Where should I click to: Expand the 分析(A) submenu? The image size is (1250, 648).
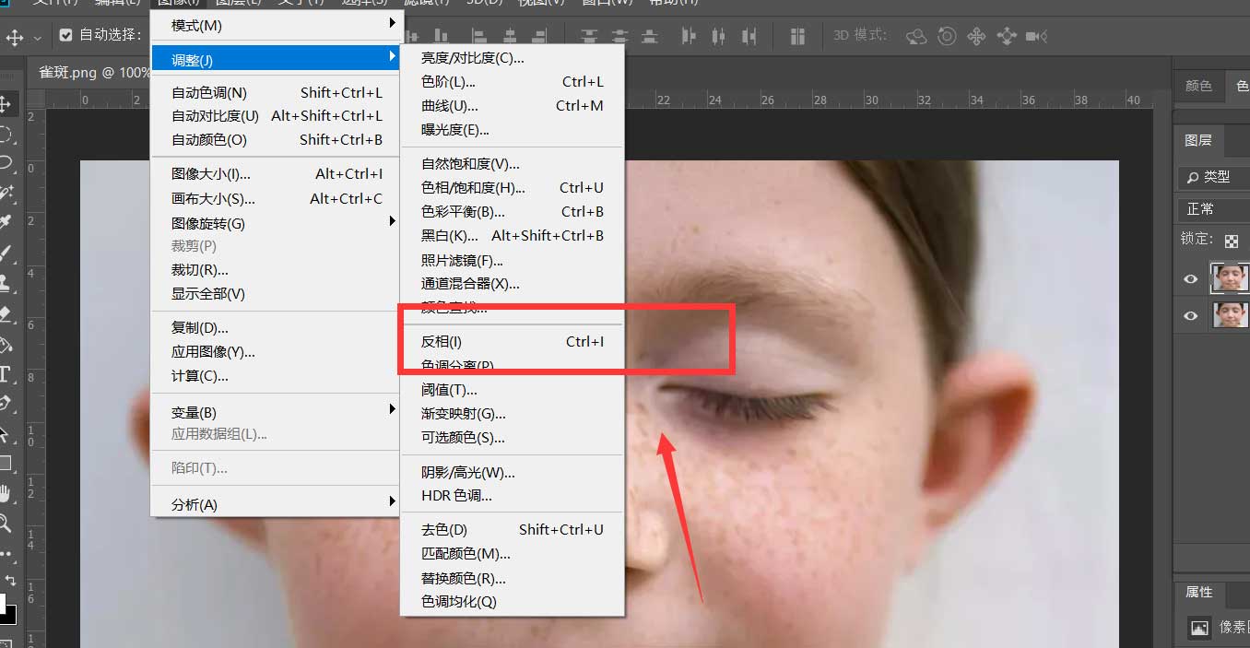click(x=275, y=504)
